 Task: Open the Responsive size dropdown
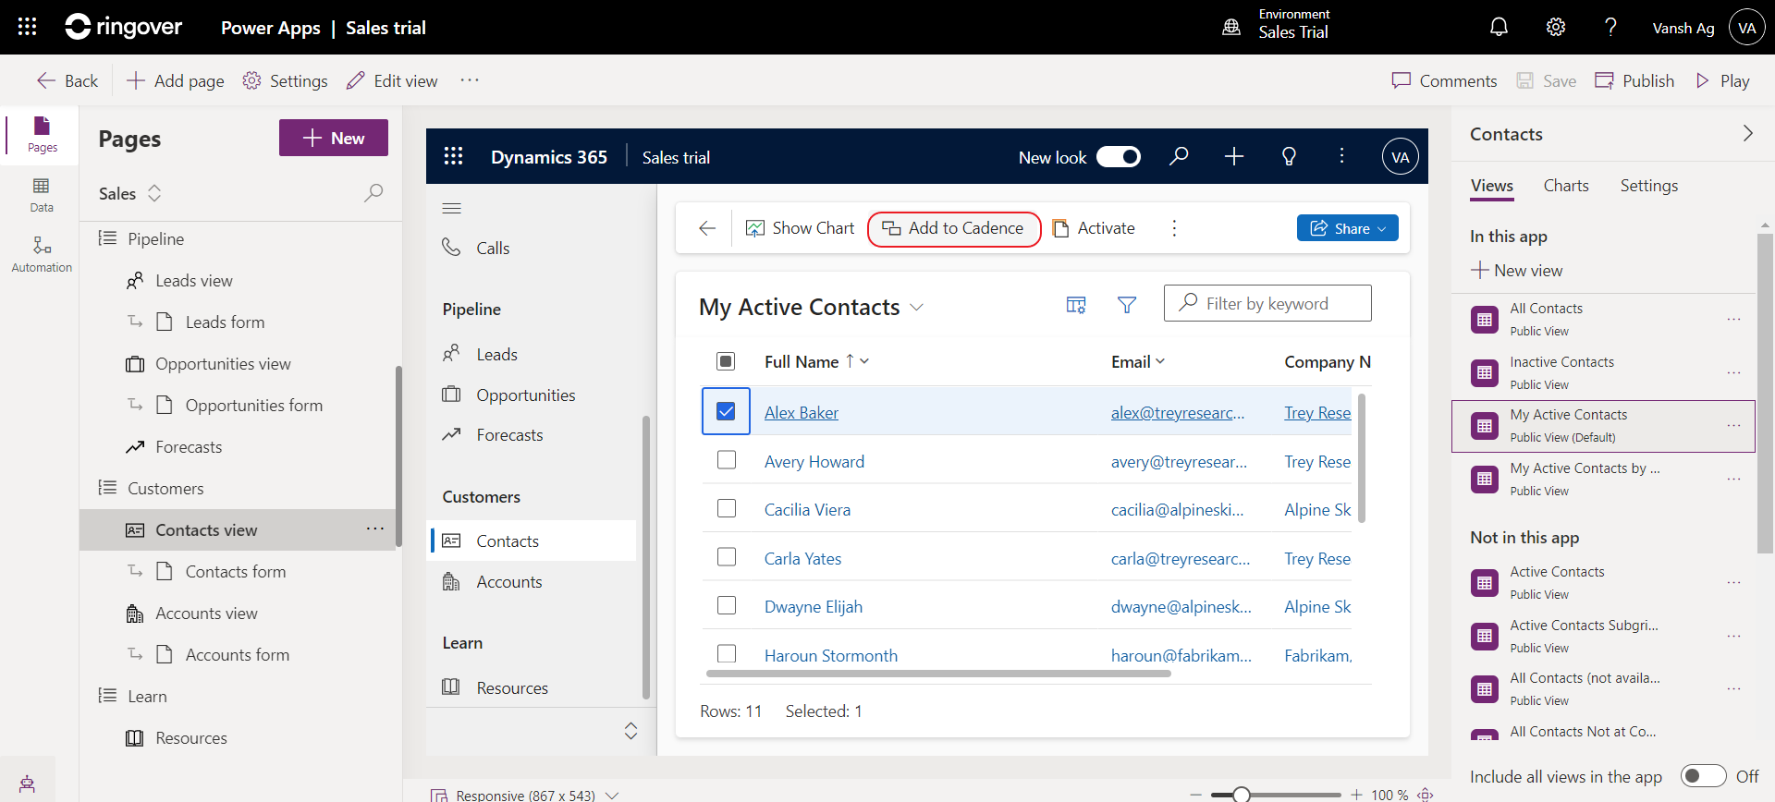pos(611,795)
